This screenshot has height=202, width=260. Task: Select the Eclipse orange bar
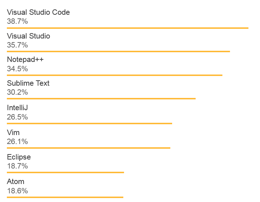pos(65,172)
